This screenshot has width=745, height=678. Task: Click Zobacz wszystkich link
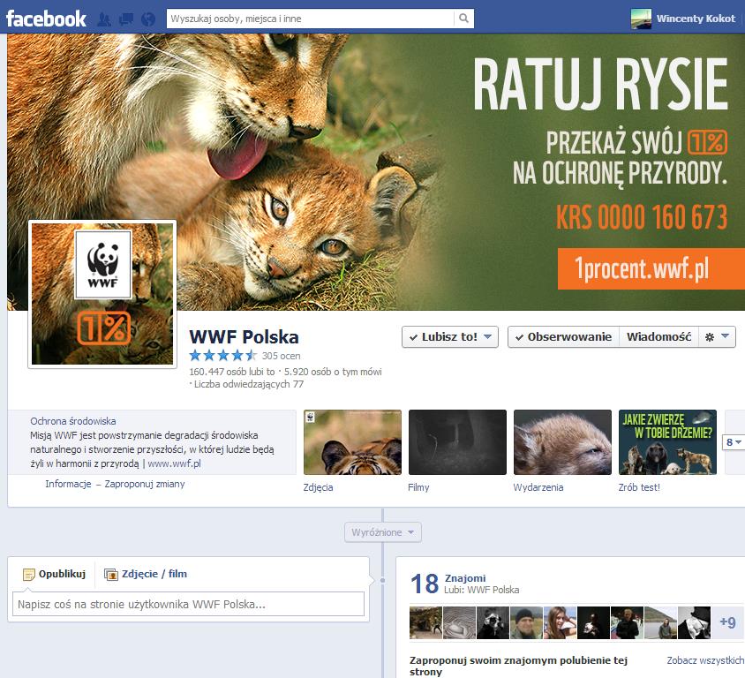coord(705,660)
